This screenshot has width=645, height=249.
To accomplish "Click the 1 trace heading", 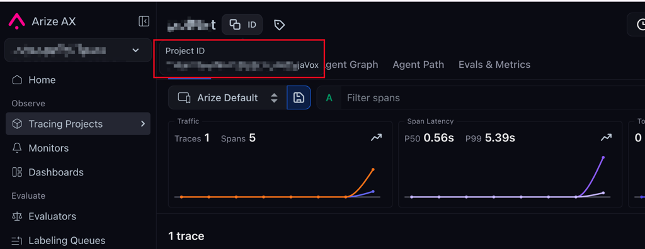I will click(186, 236).
